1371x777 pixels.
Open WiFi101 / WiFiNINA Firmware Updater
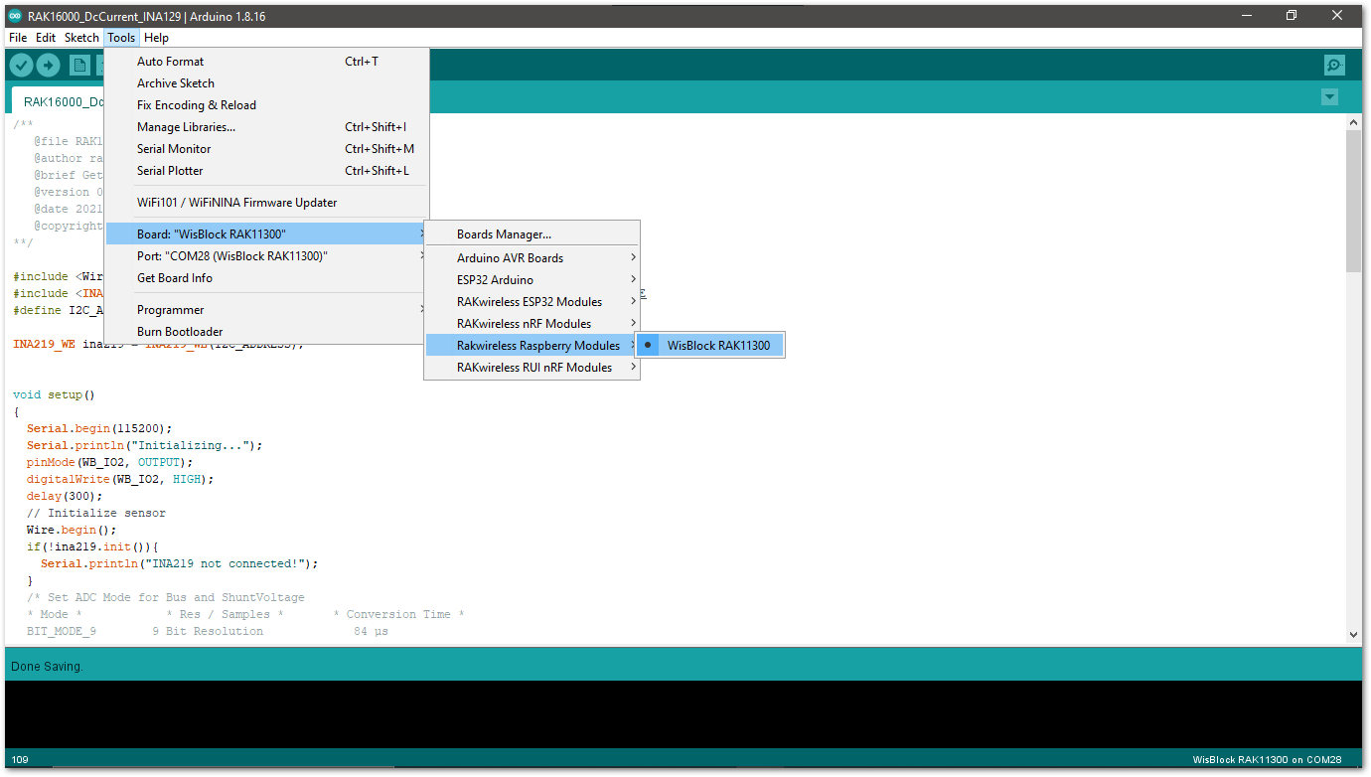click(x=267, y=203)
